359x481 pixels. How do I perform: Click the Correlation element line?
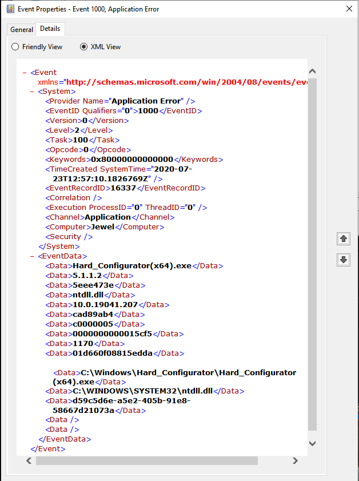pos(74,198)
